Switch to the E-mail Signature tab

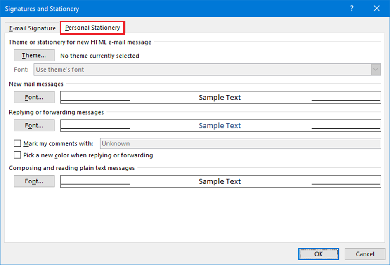32,28
